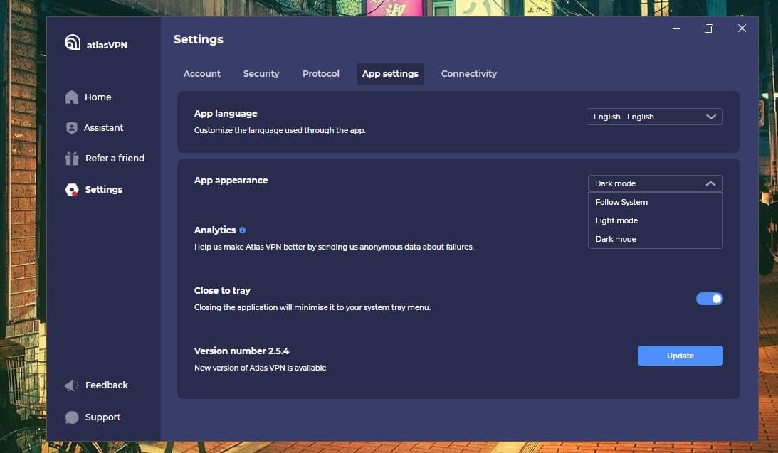Open the App language dropdown
Image resolution: width=778 pixels, height=453 pixels.
654,117
